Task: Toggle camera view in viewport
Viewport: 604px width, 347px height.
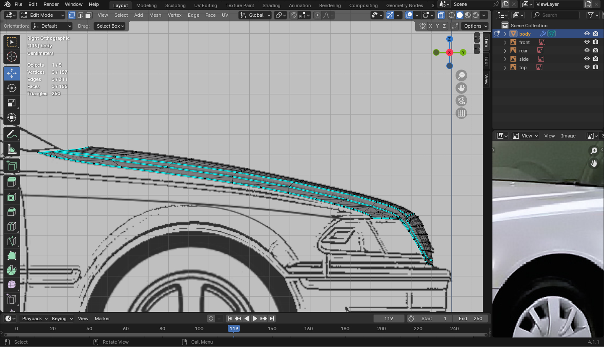Action: tap(461, 101)
